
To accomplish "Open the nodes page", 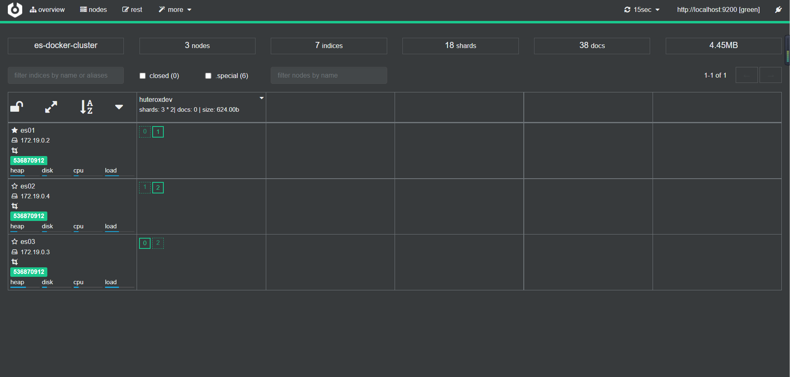I will point(93,9).
